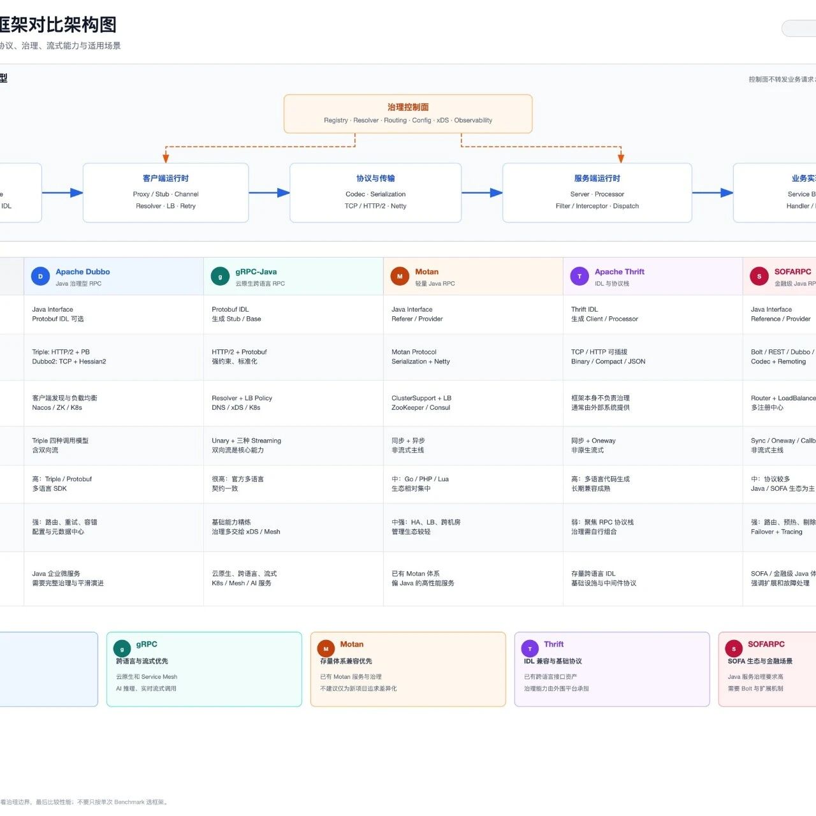This screenshot has height=816, width=816.
Task: Click the "轻量 Java RPC" subtitle
Action: pos(435,284)
